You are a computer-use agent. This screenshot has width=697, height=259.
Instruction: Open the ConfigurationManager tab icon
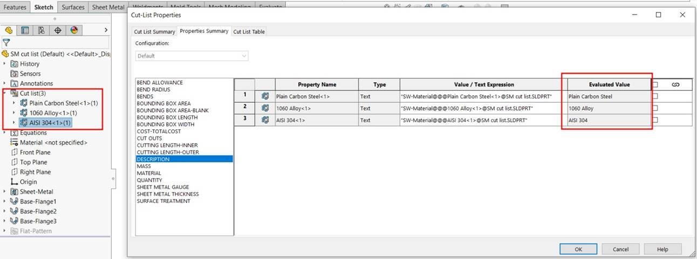41,30
